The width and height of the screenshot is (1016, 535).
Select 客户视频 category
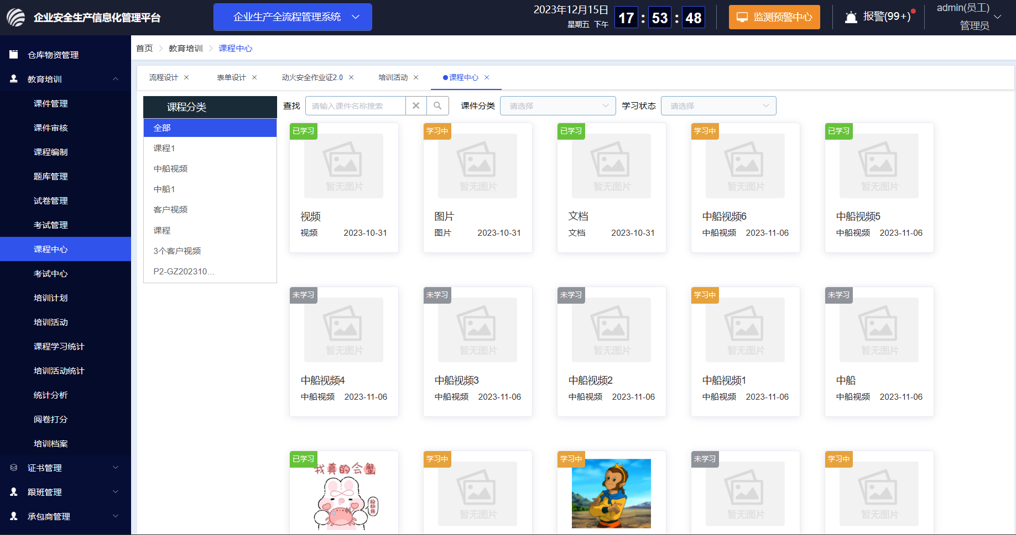point(210,209)
